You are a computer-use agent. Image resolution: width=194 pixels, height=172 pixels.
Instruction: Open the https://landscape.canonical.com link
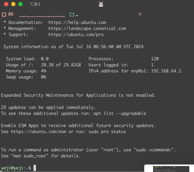click(87, 29)
